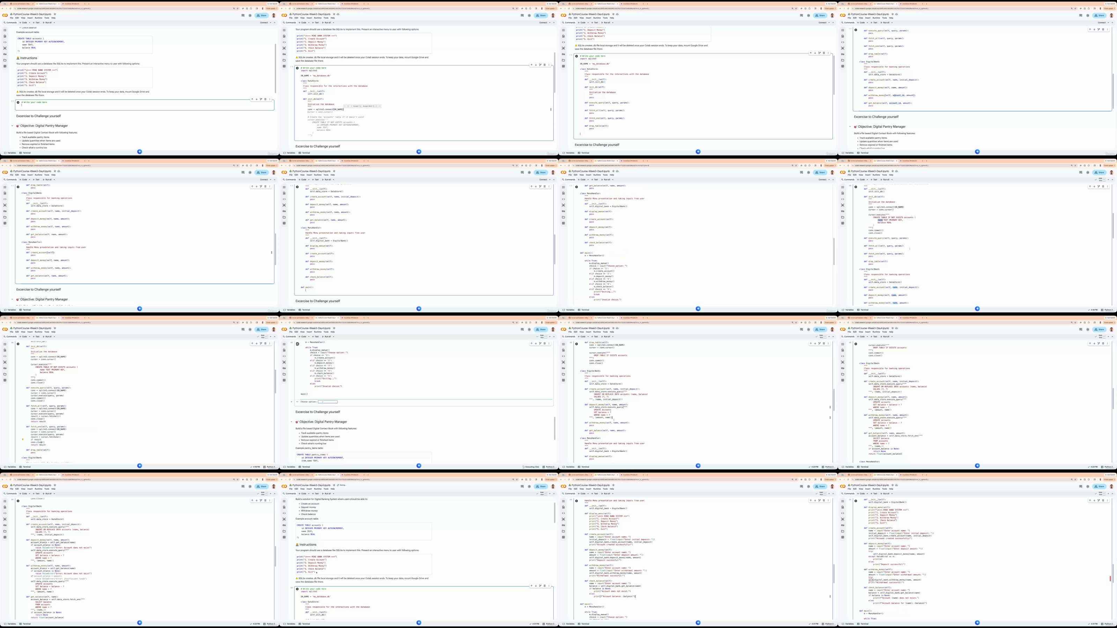Open Connect dropdown in the empty code cell window

(x=271, y=23)
